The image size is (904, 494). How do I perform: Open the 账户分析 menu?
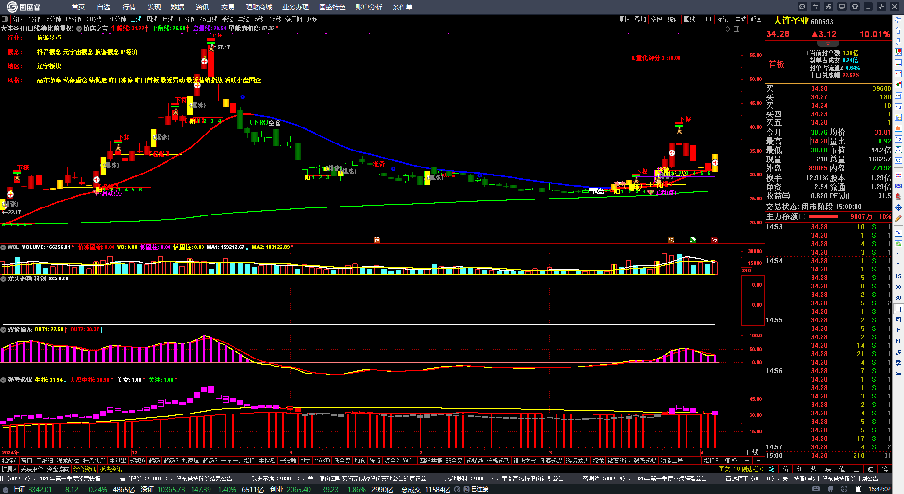[369, 7]
